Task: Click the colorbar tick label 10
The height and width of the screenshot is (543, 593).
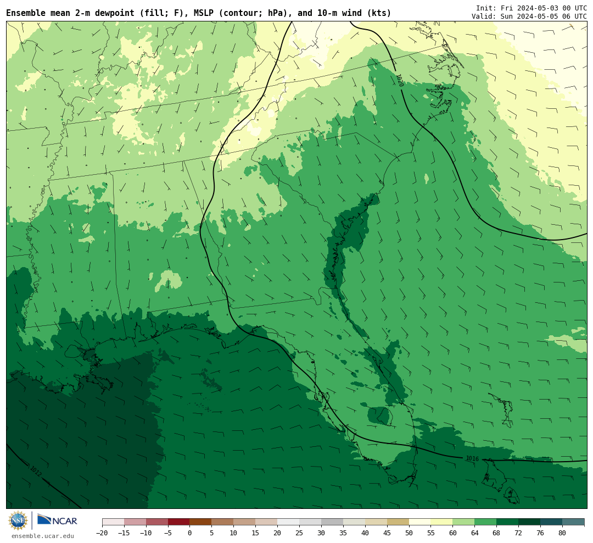Action: pos(233,533)
